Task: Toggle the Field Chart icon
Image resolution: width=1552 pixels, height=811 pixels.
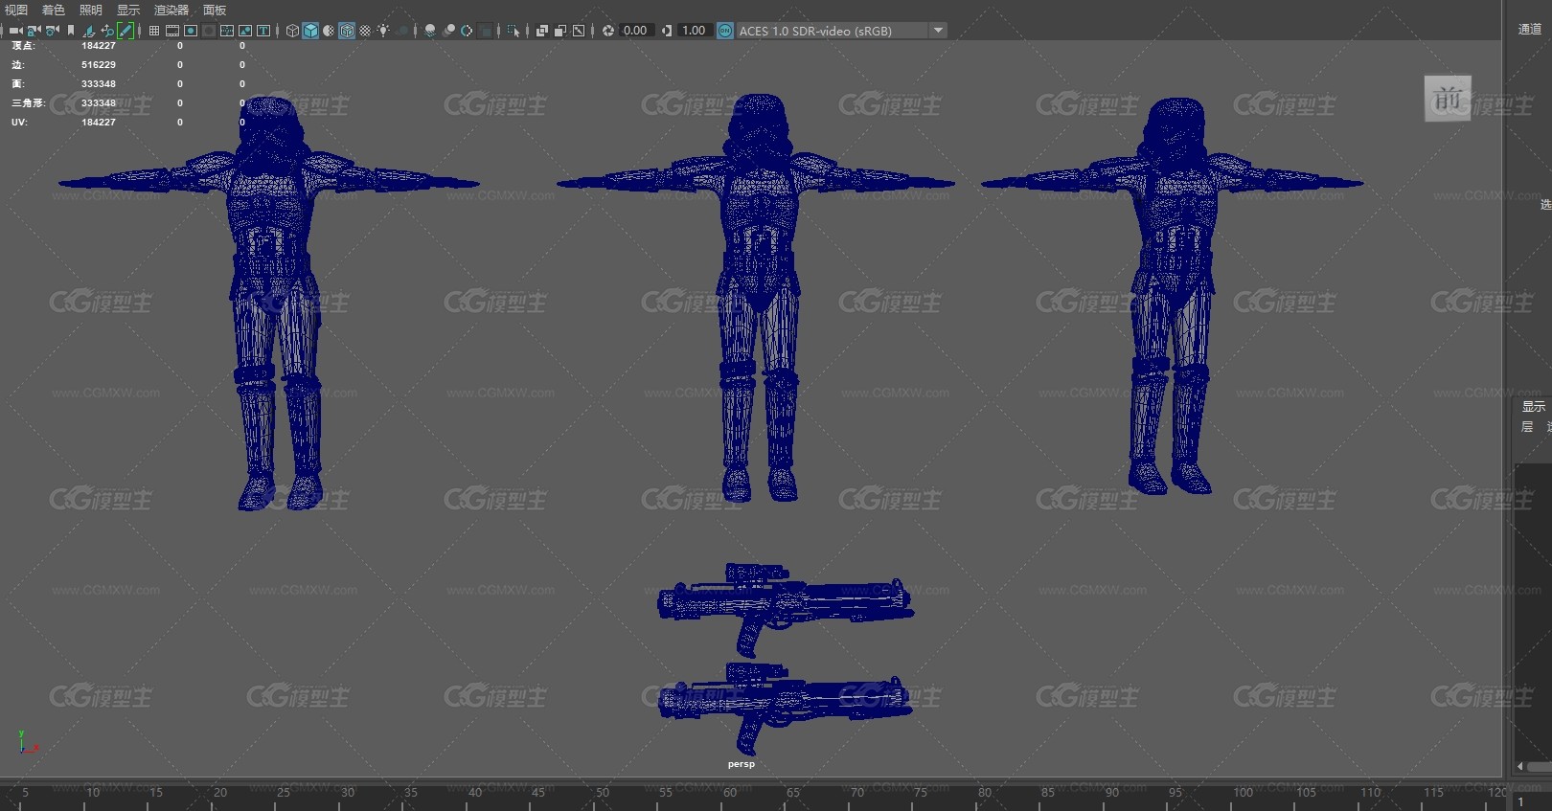Action: tap(227, 31)
